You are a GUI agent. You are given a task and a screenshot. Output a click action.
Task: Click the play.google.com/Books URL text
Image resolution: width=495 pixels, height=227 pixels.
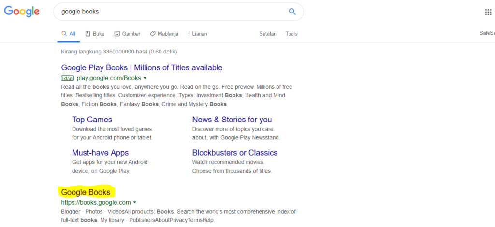tap(109, 78)
